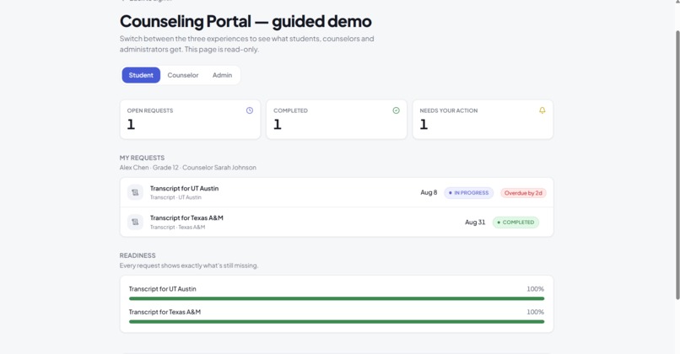Screen dimensions: 680x354
Task: Click the 100% value for Texas A&M readiness
Action: coord(535,312)
